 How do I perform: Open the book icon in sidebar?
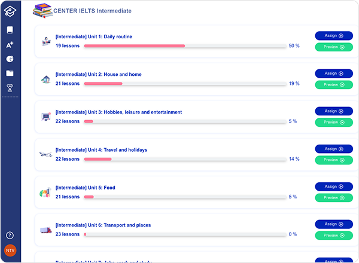(10, 30)
